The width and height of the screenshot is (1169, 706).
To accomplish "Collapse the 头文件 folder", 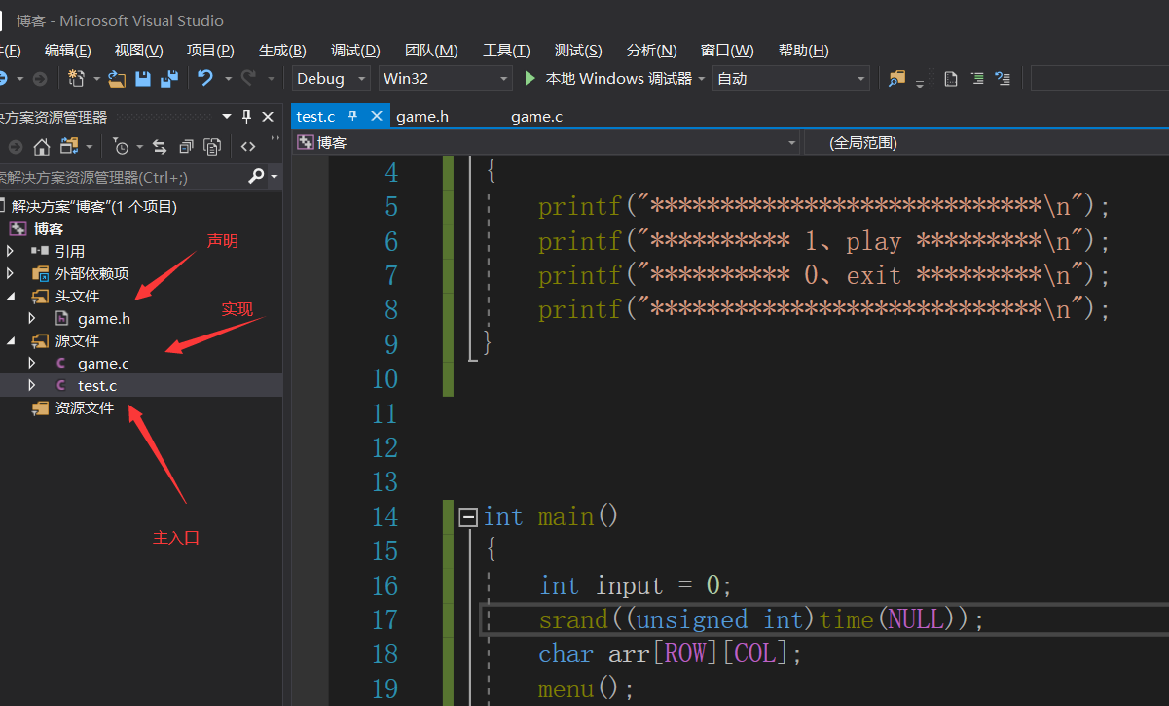I will (11, 296).
